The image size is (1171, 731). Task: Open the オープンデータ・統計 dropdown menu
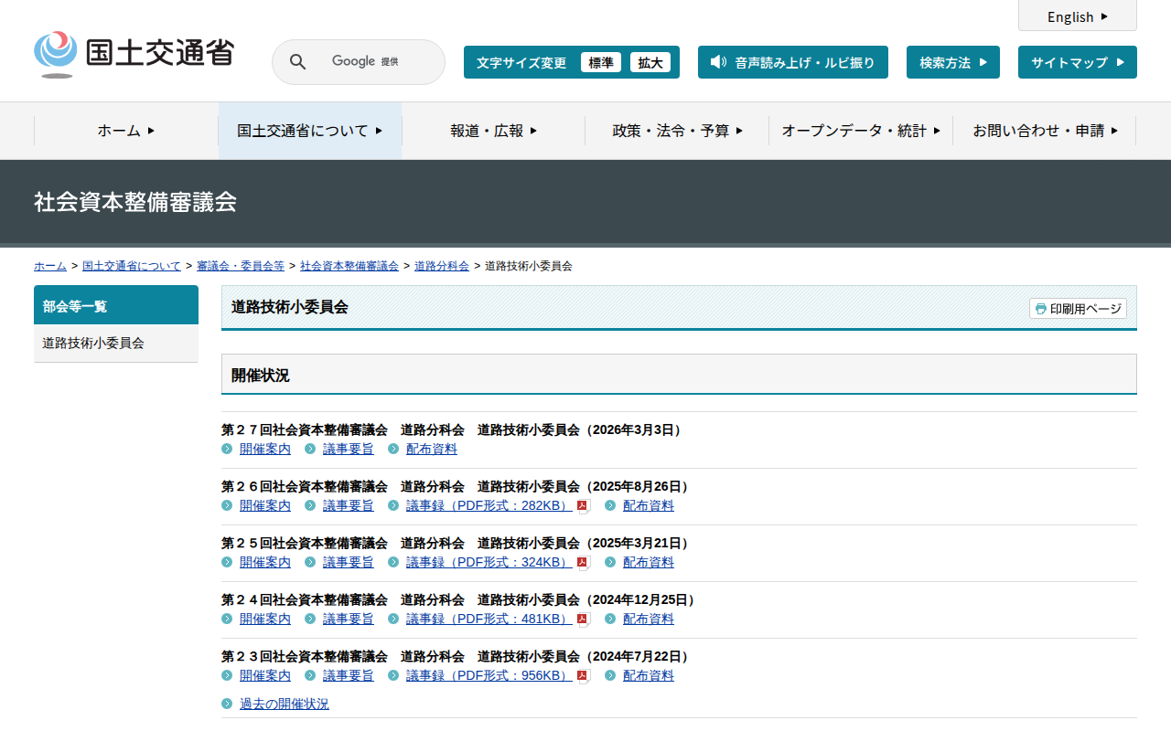[x=860, y=131]
